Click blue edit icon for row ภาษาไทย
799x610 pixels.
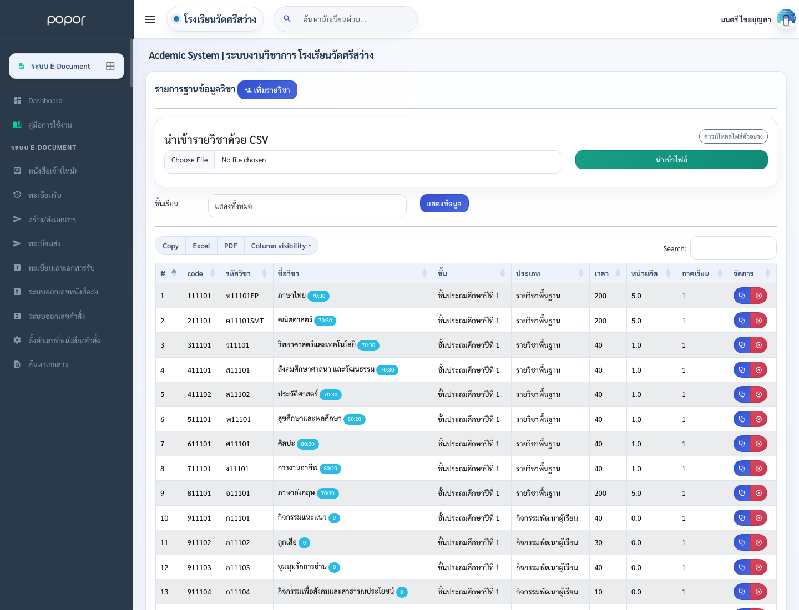(742, 296)
